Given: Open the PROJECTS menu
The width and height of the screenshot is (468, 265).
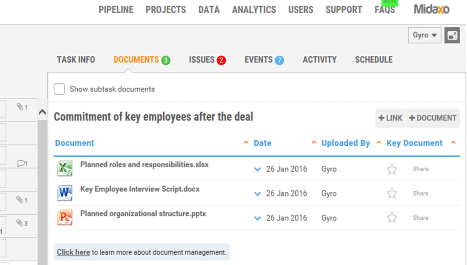Looking at the screenshot, I should (x=166, y=10).
